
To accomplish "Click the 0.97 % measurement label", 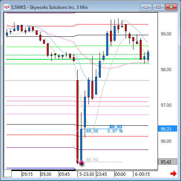I will 115,131.
